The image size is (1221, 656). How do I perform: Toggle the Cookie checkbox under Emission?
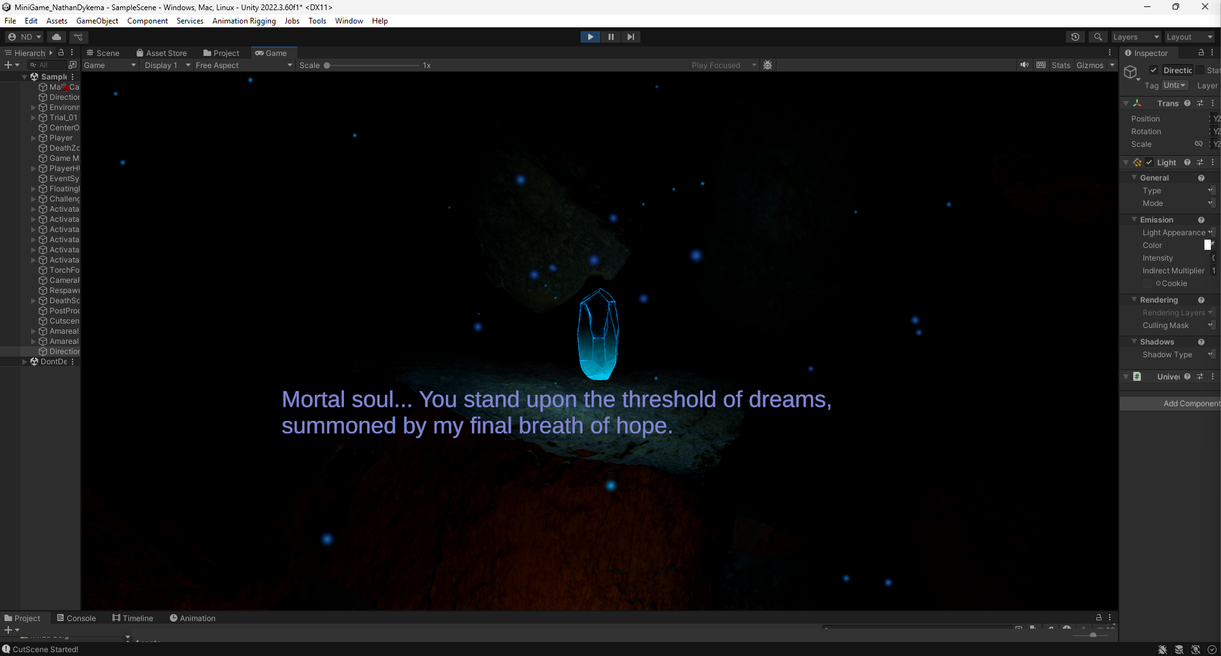click(x=1148, y=284)
